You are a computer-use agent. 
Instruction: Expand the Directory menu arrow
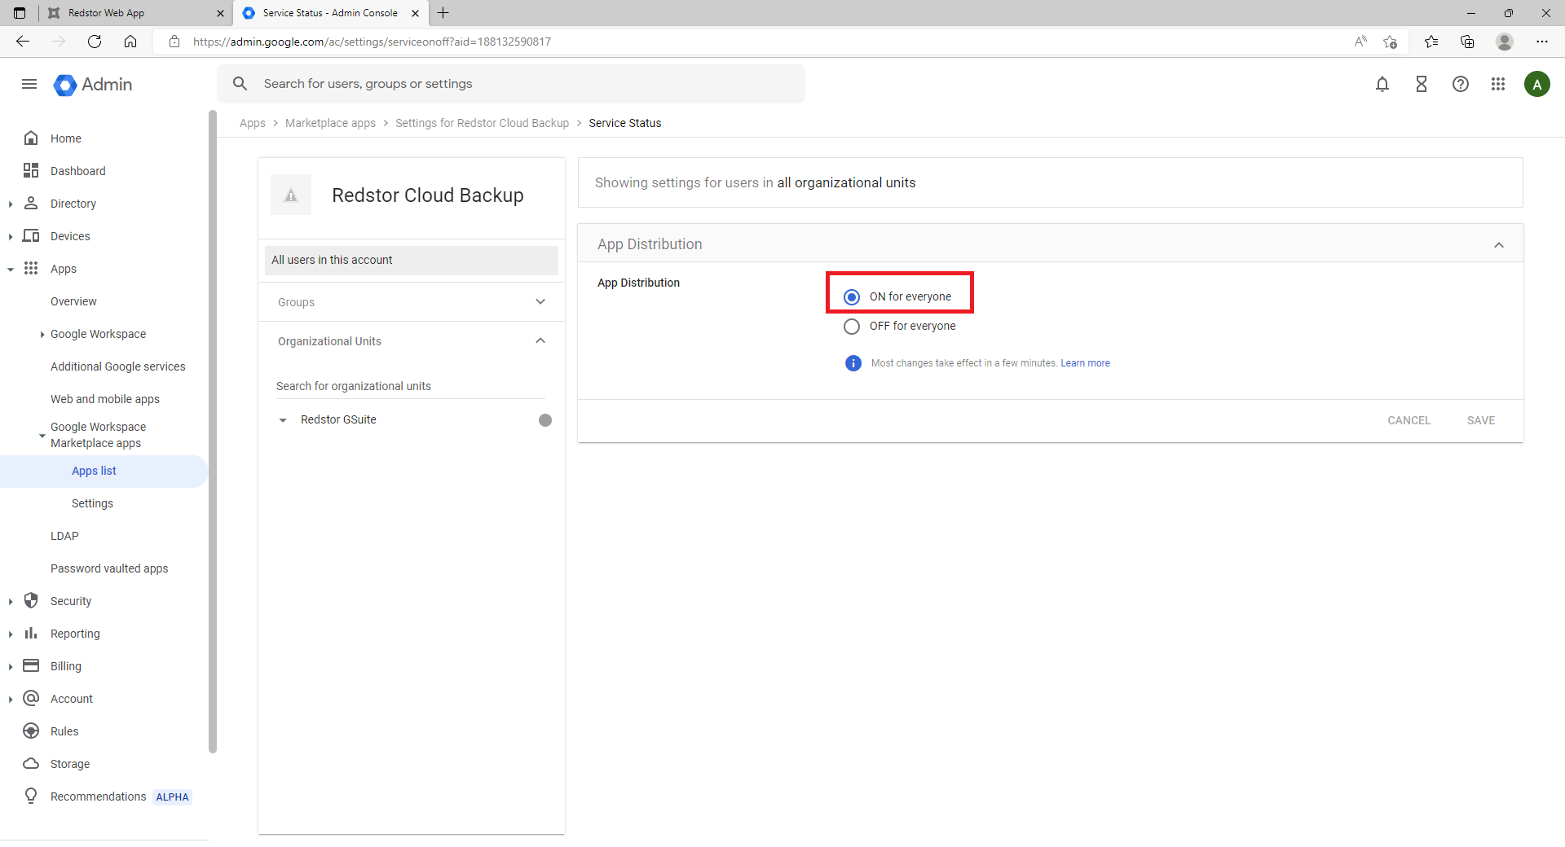(10, 204)
